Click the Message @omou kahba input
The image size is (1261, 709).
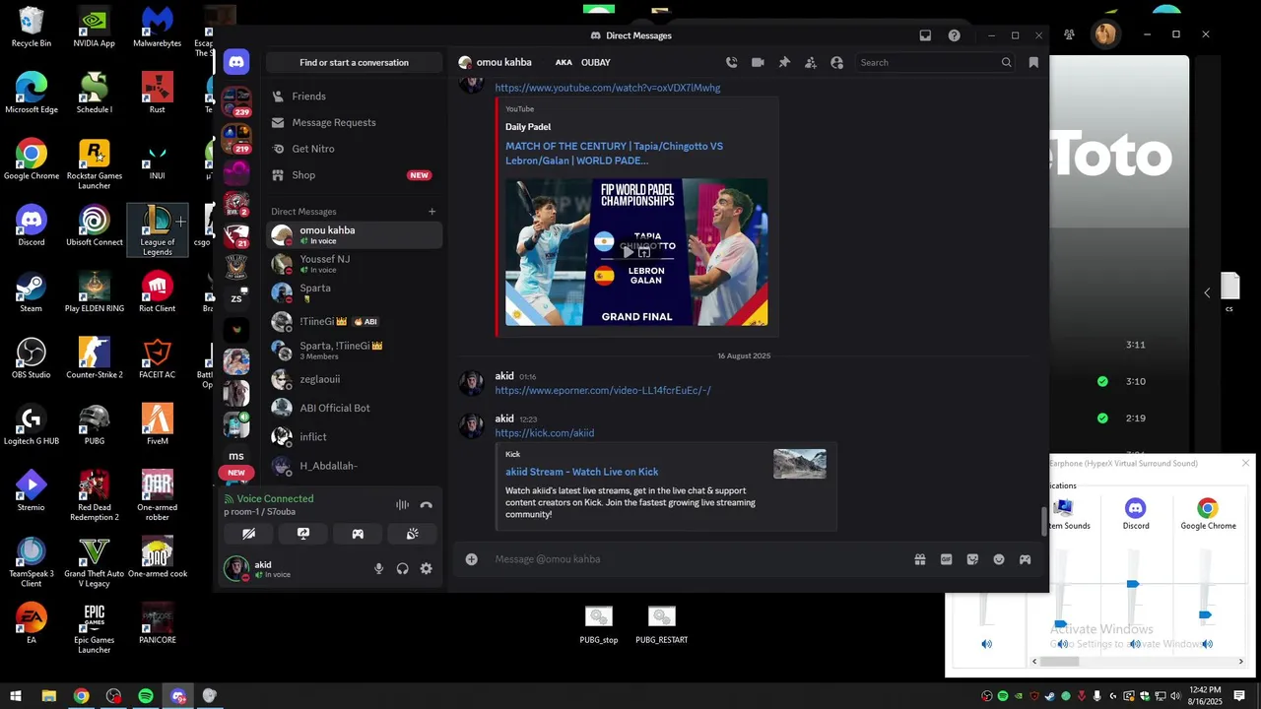coord(699,559)
